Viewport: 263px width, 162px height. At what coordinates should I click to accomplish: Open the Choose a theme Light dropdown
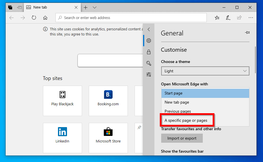pos(205,71)
